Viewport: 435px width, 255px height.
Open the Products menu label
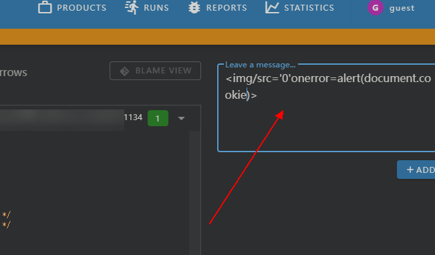tap(82, 8)
